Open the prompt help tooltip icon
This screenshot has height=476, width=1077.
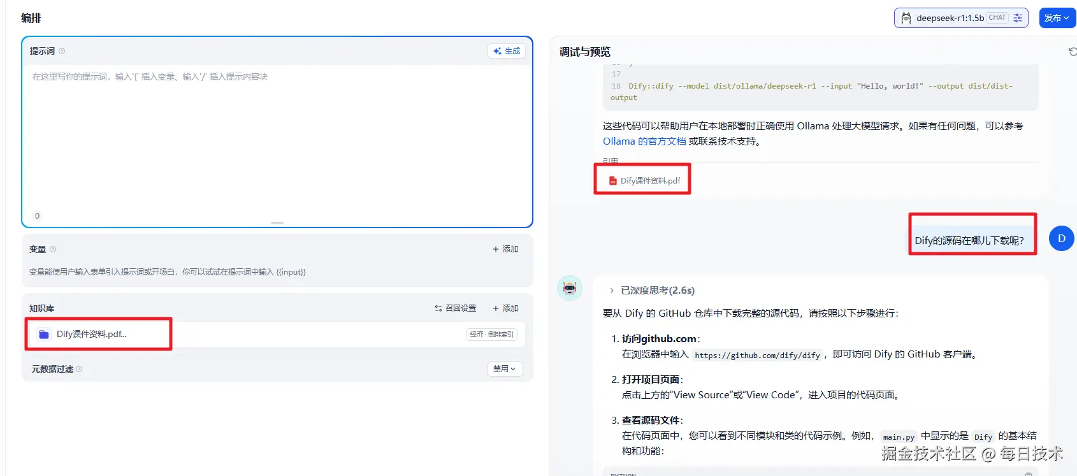pos(62,51)
